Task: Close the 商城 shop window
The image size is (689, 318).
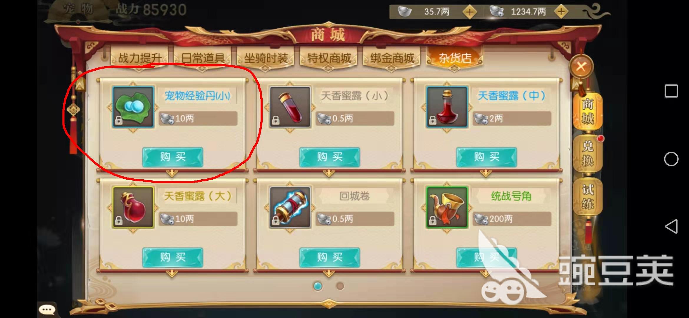Action: click(581, 67)
